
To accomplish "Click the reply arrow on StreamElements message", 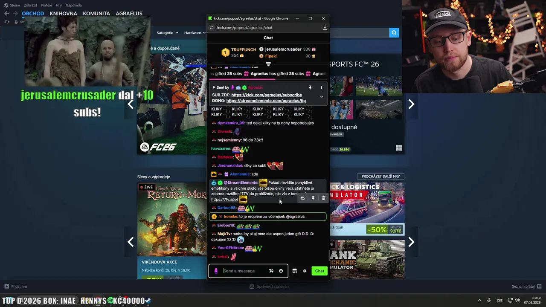I will pyautogui.click(x=302, y=198).
